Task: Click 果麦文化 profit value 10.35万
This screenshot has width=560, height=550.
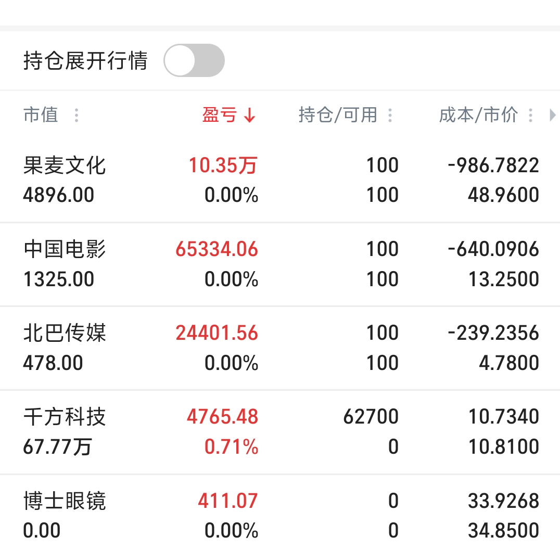Action: click(x=223, y=165)
